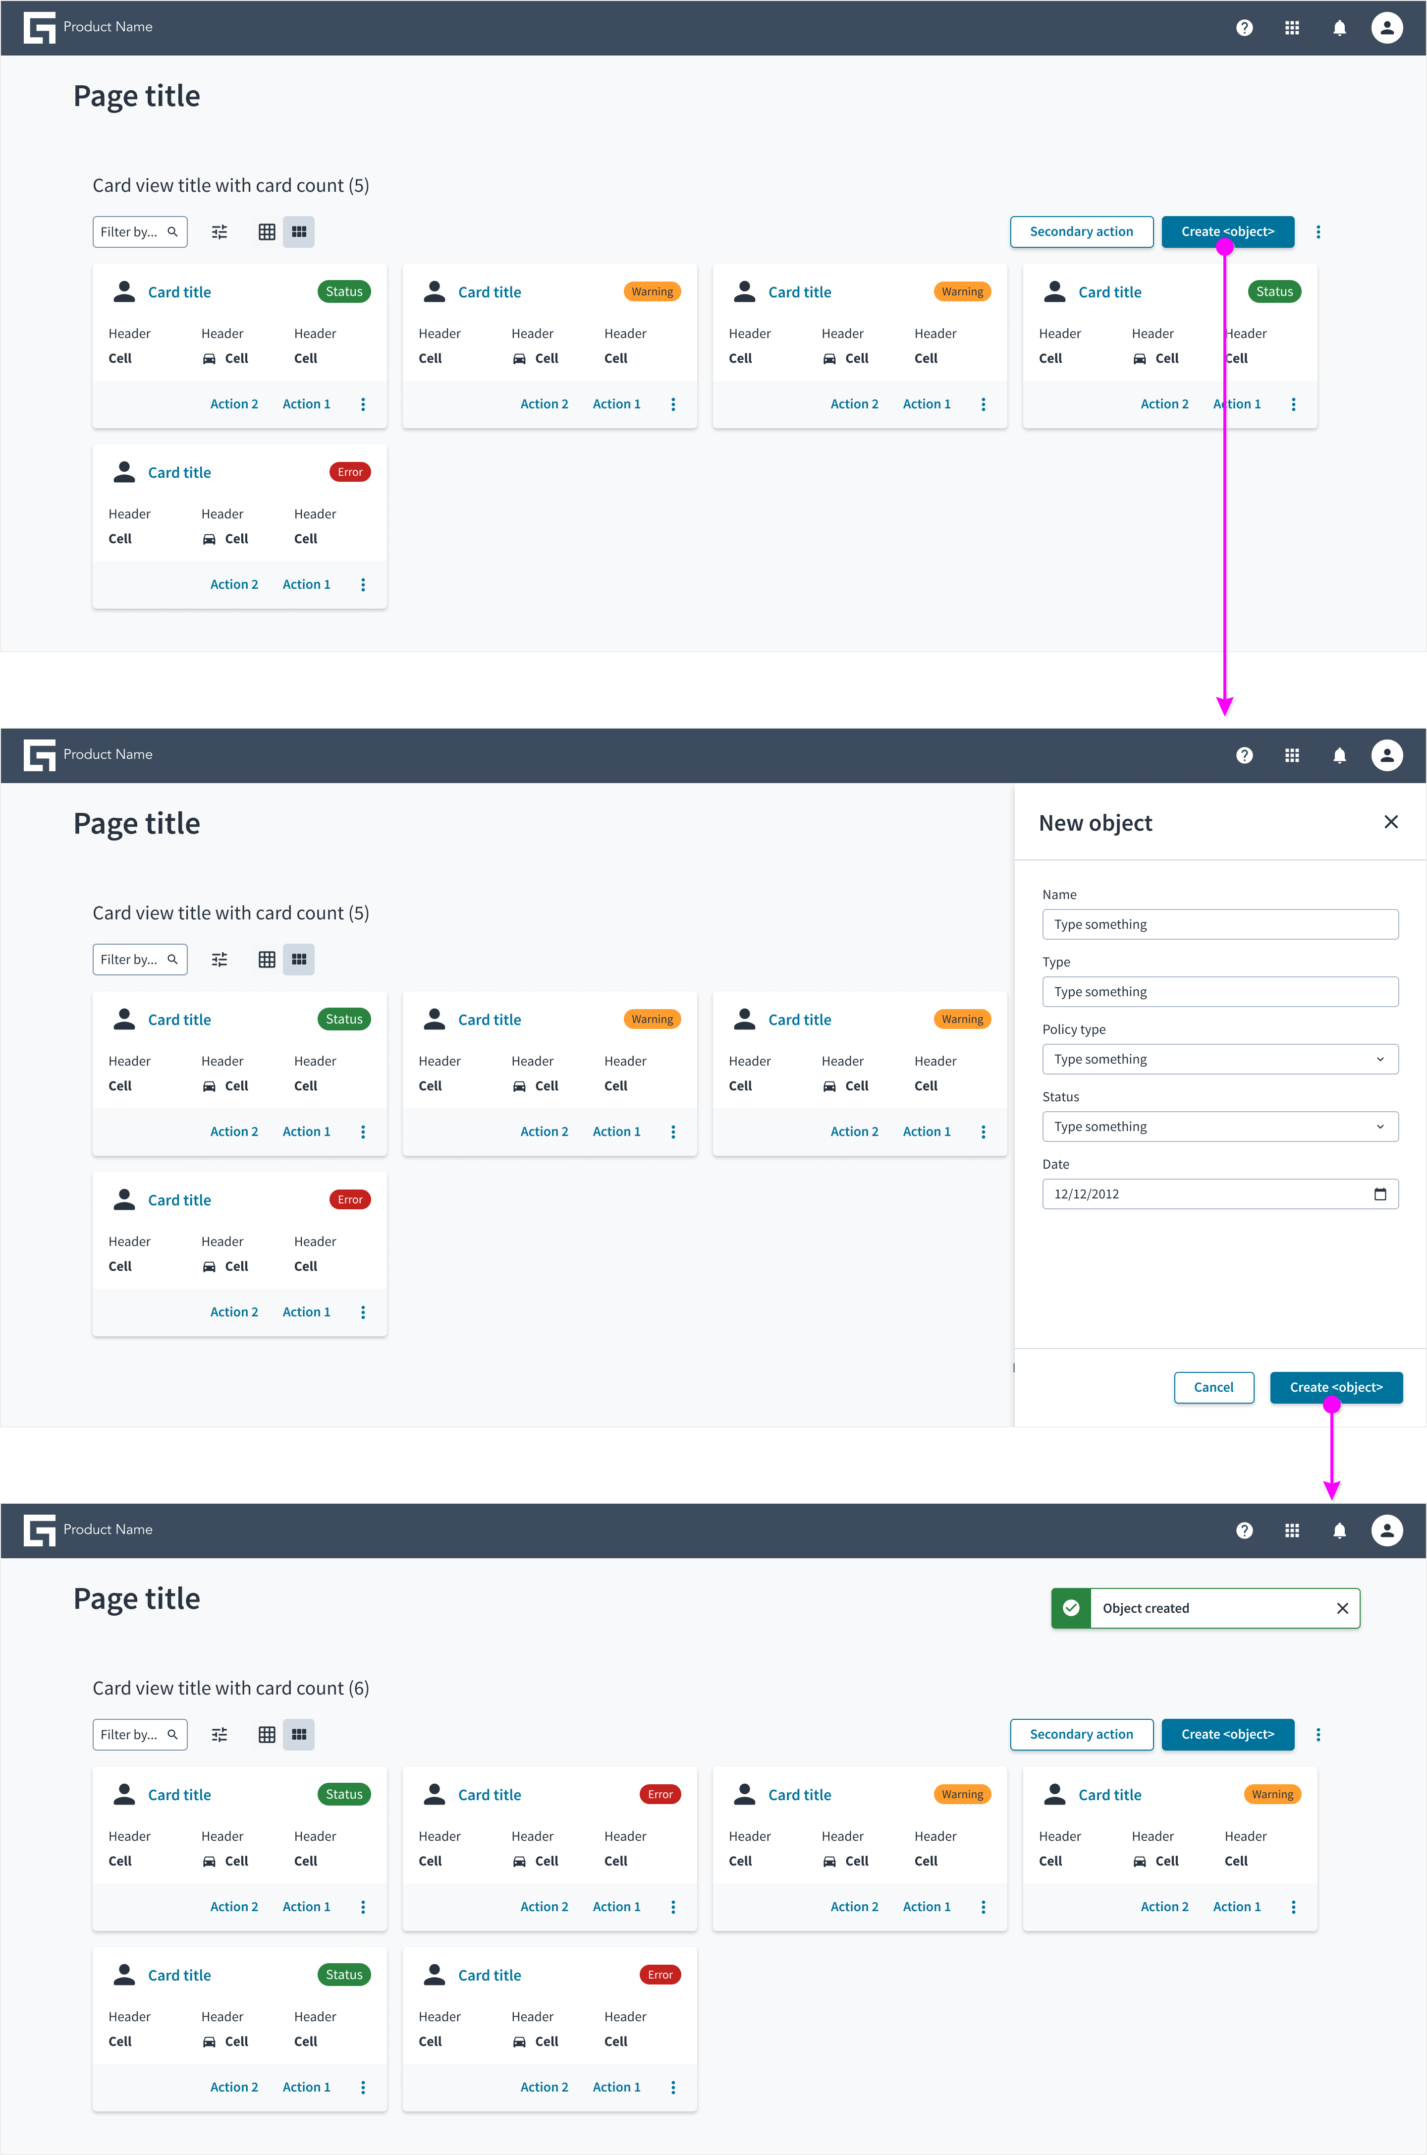Open toolbar overflow menu beside Create <object>
This screenshot has height=2155, width=1427.
(x=1318, y=232)
